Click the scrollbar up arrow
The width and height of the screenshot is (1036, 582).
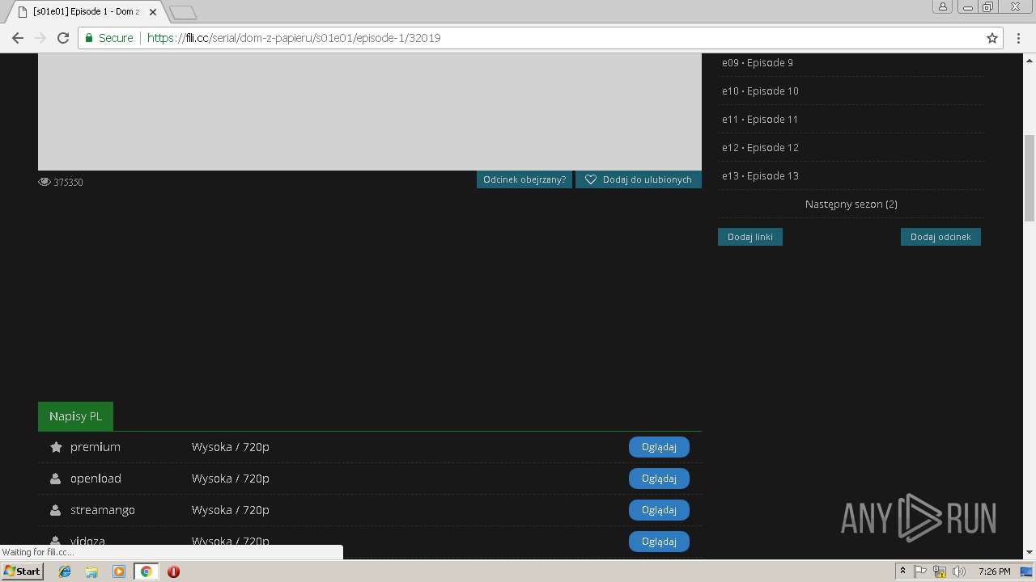(1030, 60)
